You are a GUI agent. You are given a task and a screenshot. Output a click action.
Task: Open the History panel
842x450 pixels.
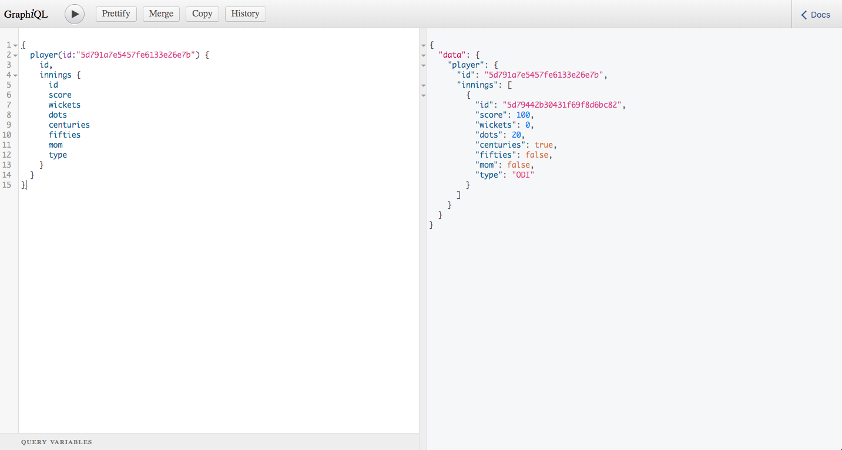[x=246, y=14]
